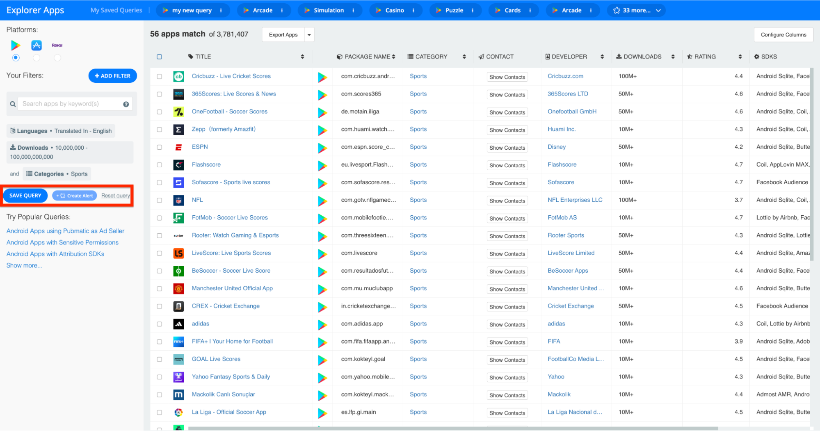
Task: Click the horizontal table scrollbar
Action: (x=453, y=429)
